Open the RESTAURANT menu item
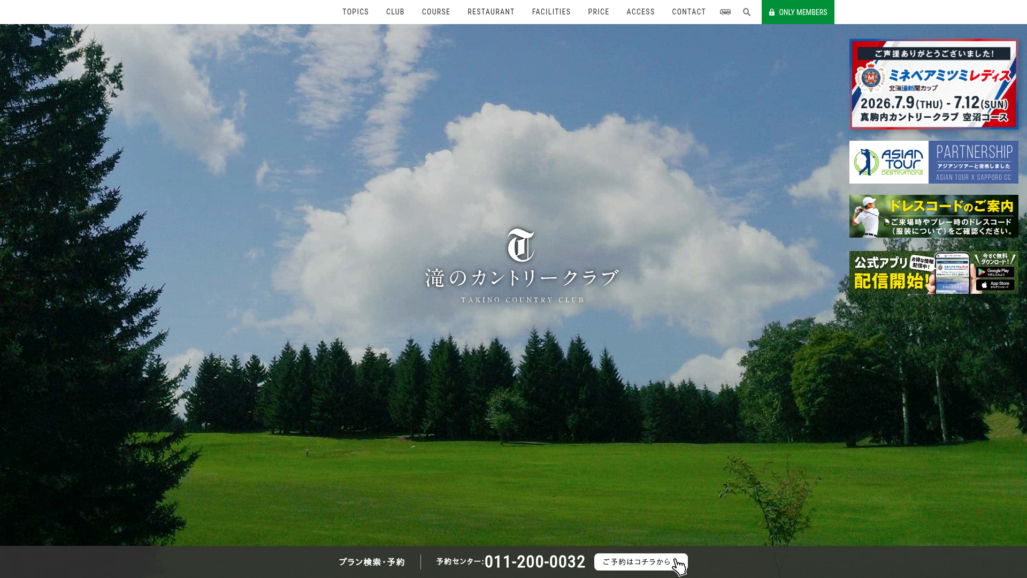The height and width of the screenshot is (578, 1027). pos(490,12)
